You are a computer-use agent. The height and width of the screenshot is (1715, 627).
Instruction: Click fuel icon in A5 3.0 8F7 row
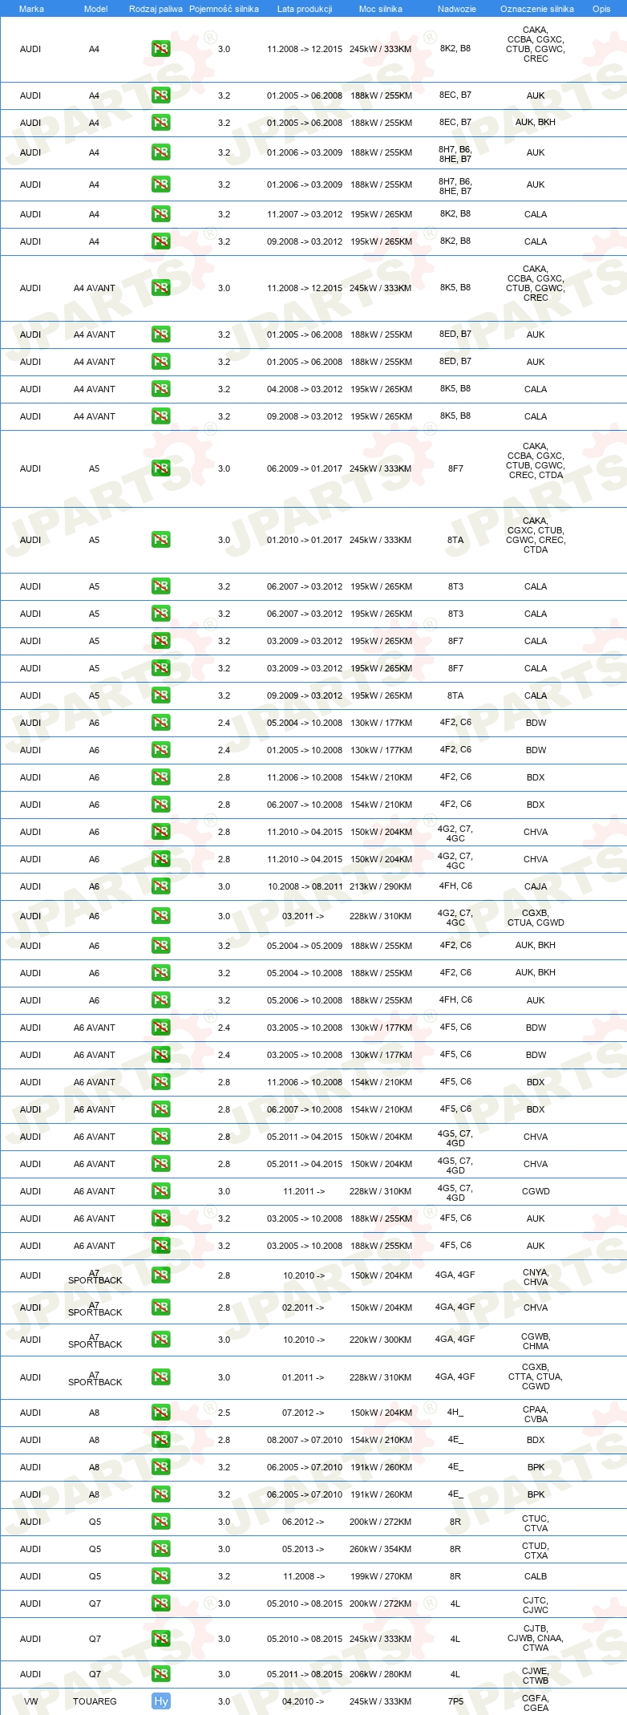pos(161,468)
